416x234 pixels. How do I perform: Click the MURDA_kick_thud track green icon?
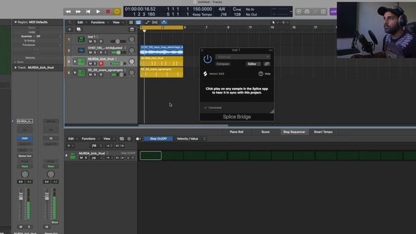point(81,62)
